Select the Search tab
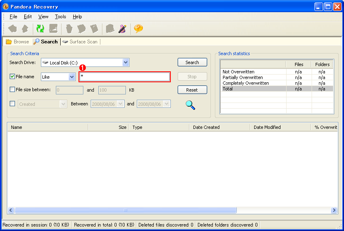Screen dimensions: 344x231 tap(45, 42)
